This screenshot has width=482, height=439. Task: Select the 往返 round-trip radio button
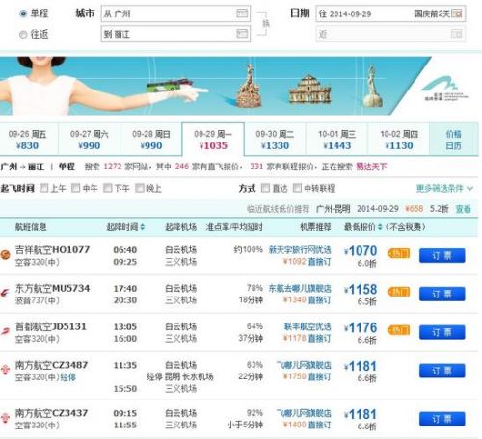(23, 34)
